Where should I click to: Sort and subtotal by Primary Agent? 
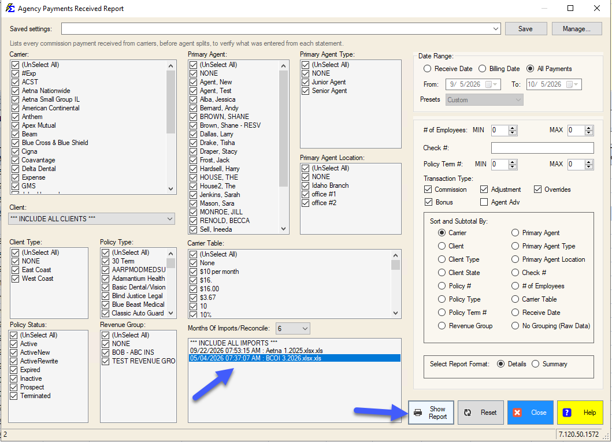pyautogui.click(x=515, y=233)
